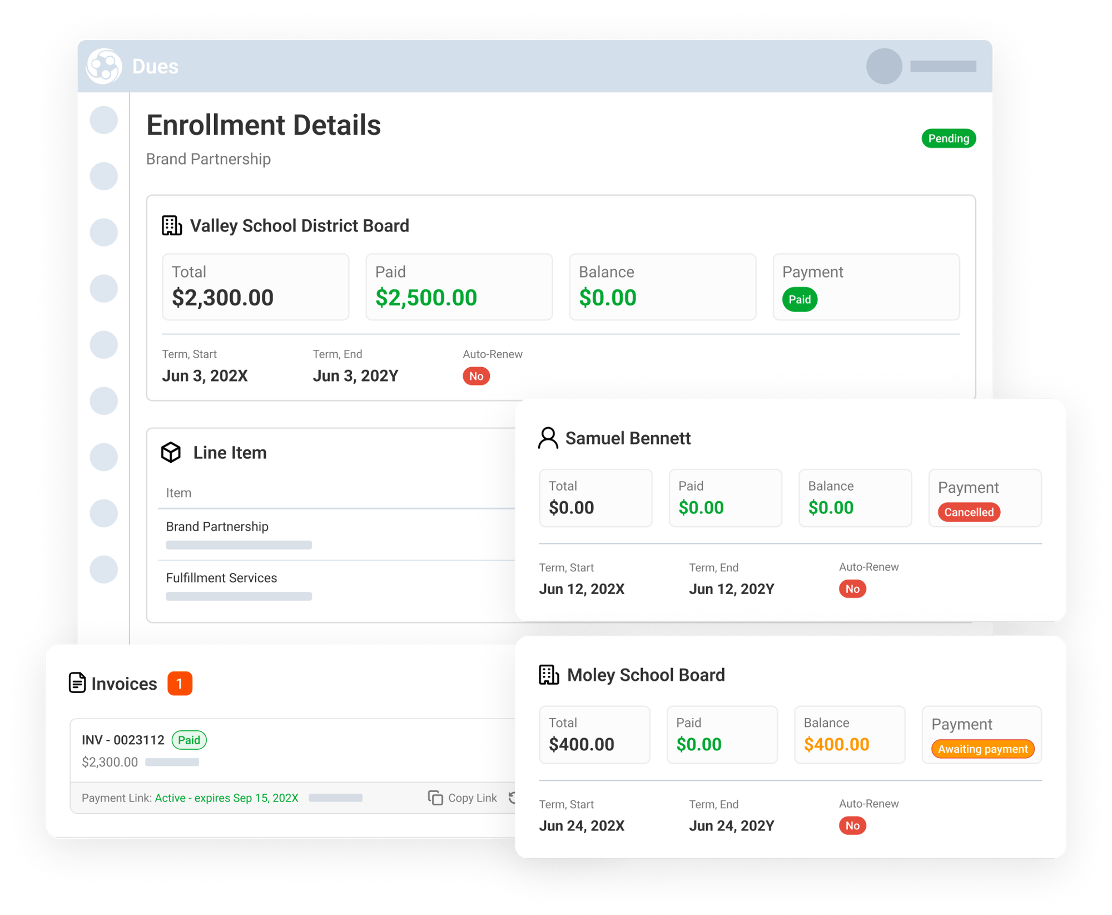Select the Brand Partnership line item row
The image size is (1112, 915).
pyautogui.click(x=337, y=535)
